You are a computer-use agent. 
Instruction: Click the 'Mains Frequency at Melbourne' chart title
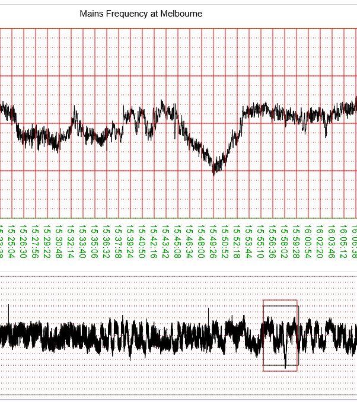tap(141, 13)
